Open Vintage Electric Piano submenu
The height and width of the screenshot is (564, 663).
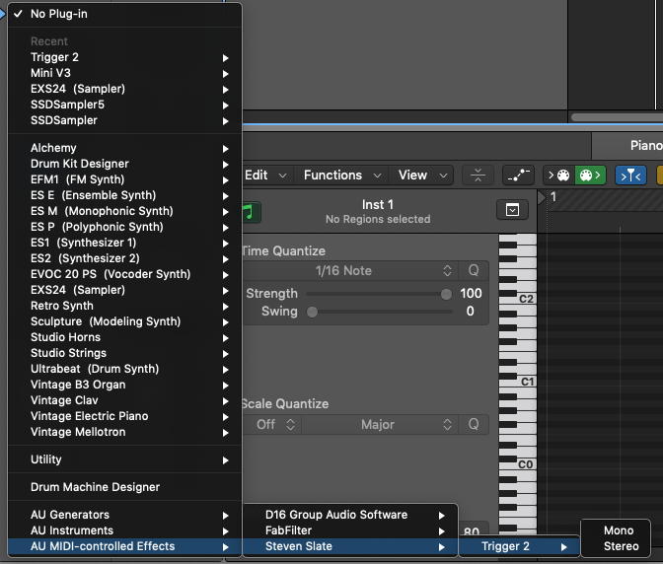pyautogui.click(x=124, y=416)
